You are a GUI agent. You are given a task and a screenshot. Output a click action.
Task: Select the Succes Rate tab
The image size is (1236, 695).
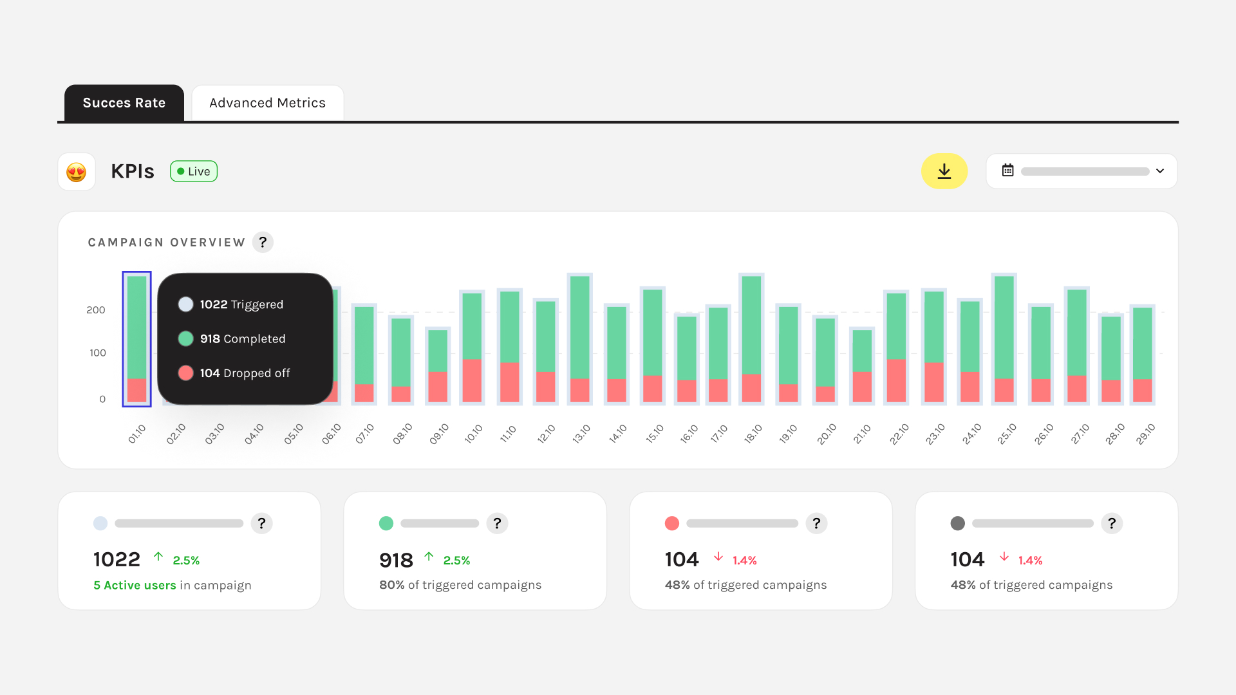(x=124, y=103)
